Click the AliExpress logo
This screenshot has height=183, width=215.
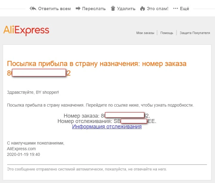[x=26, y=30]
